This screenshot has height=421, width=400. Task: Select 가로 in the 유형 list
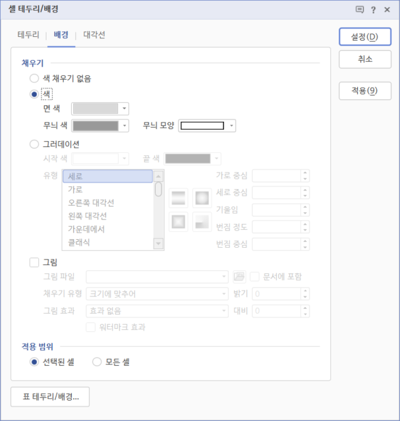107,190
